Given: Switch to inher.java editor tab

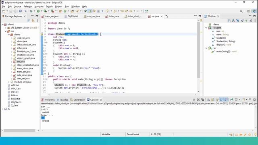Looking at the screenshot, I should [114, 16].
